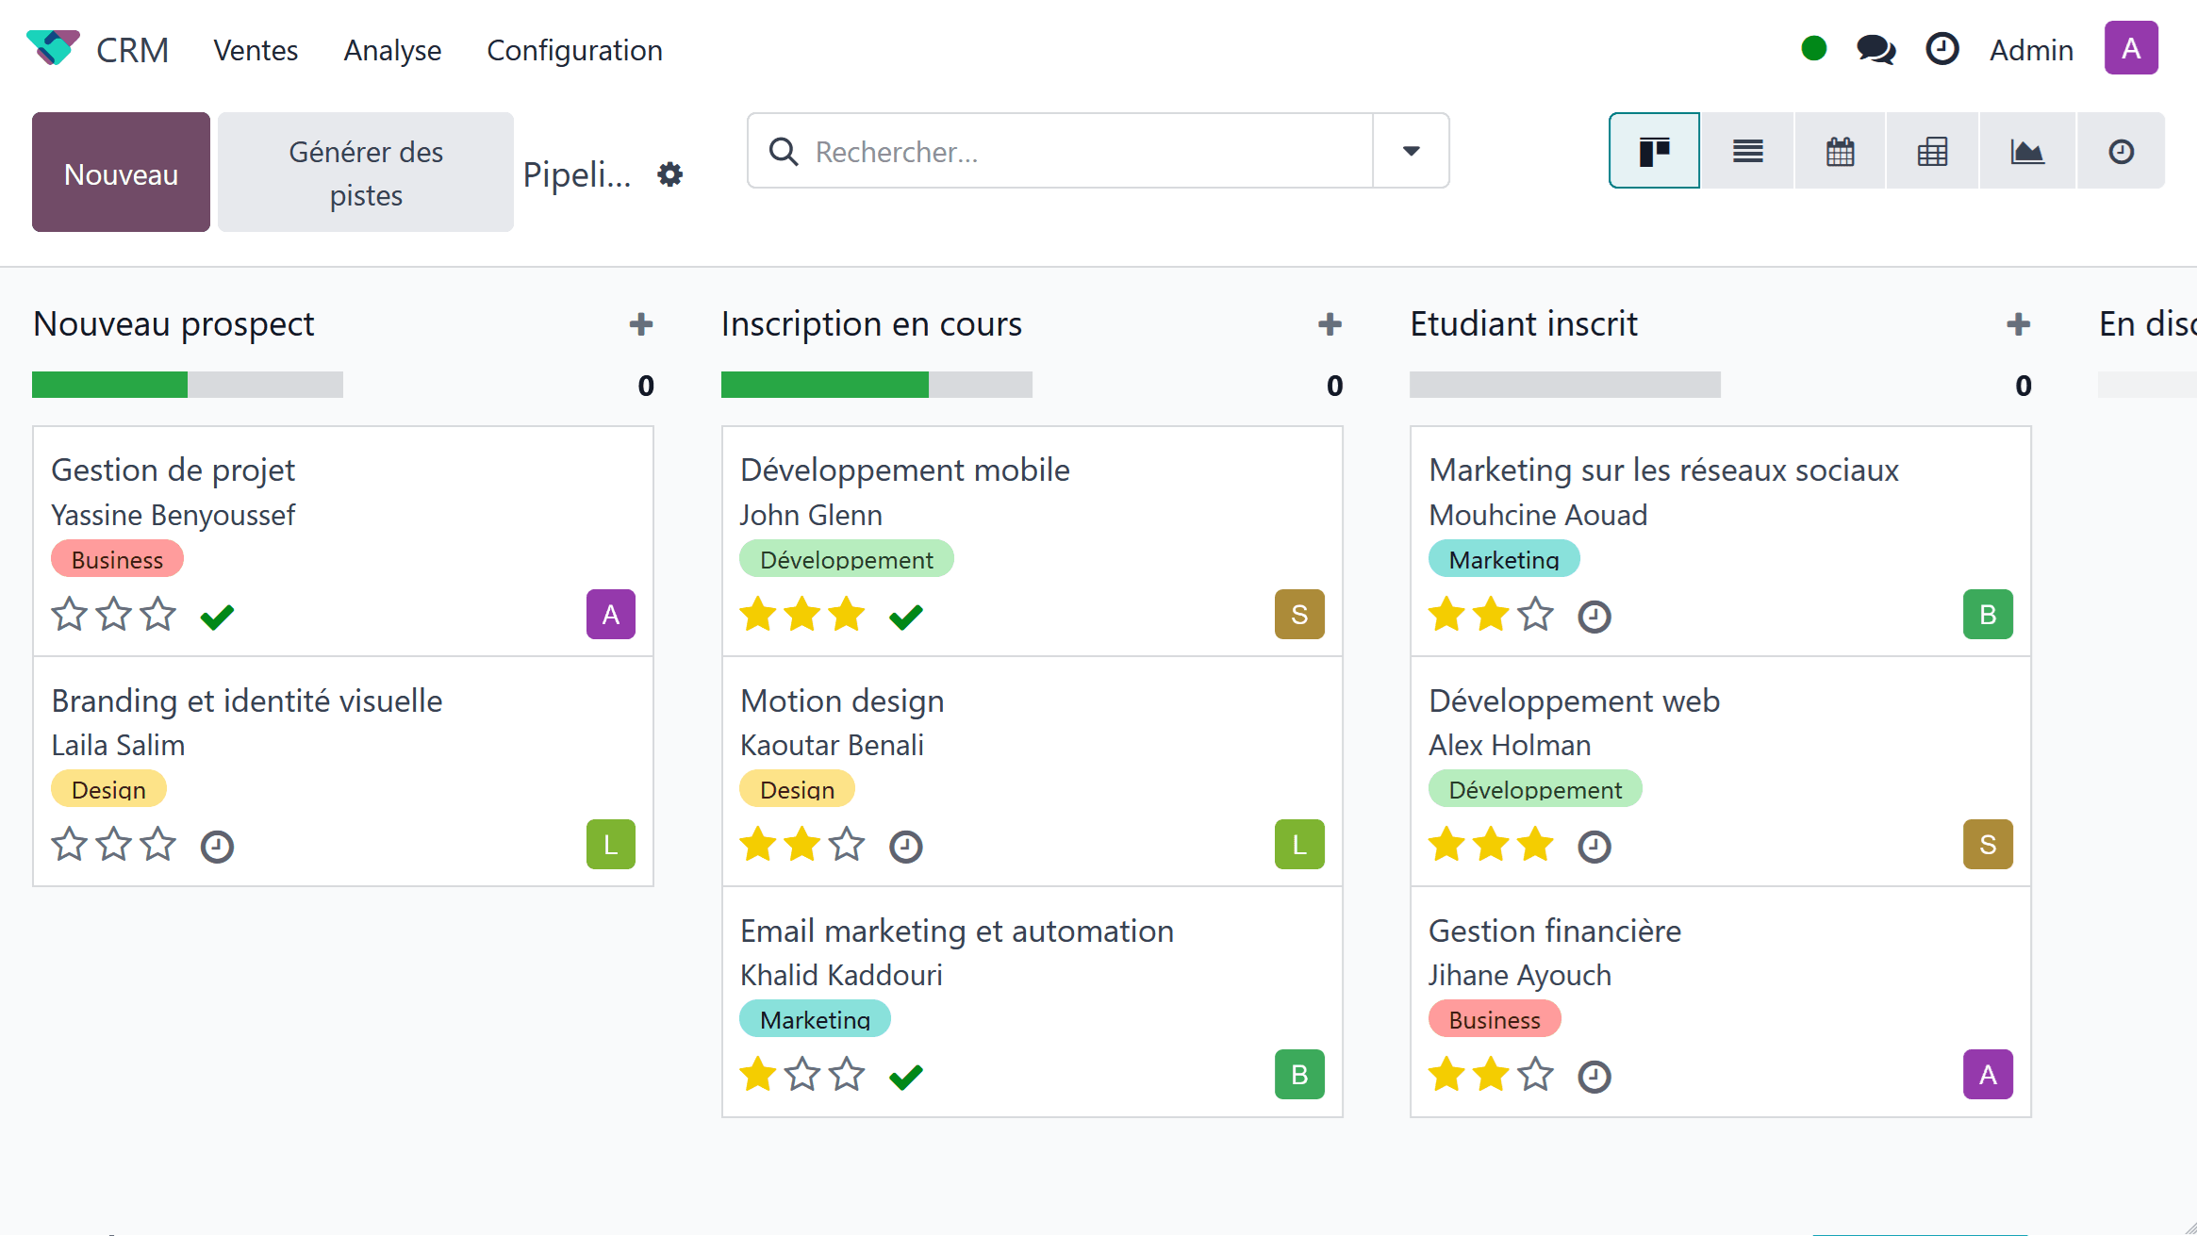Open the conversations chat icon
Screen dimensions: 2197x1236
[x=1875, y=49]
